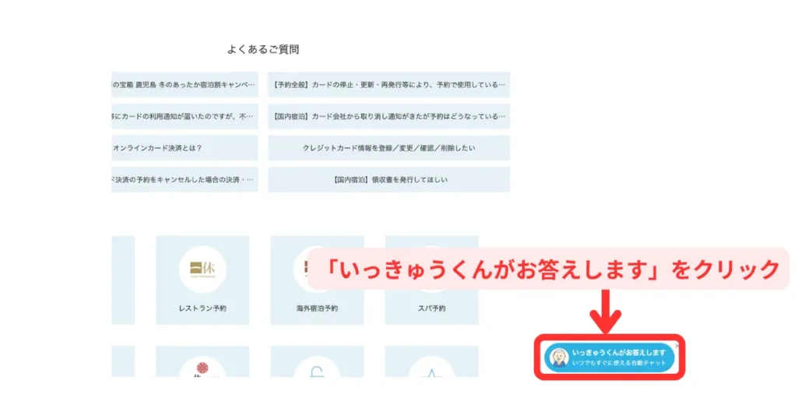Open FAQ about 予約をキャンセルした場合の決済

point(184,179)
